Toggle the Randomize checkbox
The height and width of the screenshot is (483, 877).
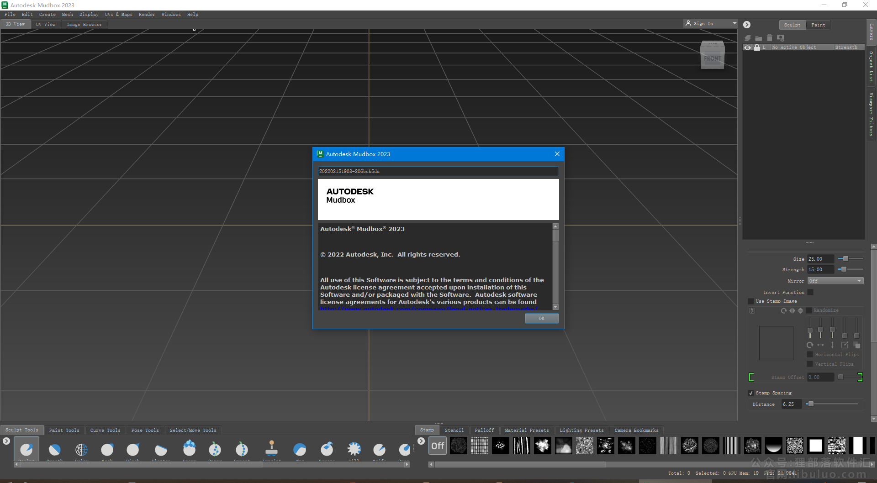pyautogui.click(x=809, y=310)
